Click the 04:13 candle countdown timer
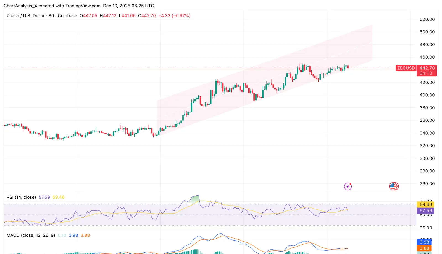 click(426, 73)
